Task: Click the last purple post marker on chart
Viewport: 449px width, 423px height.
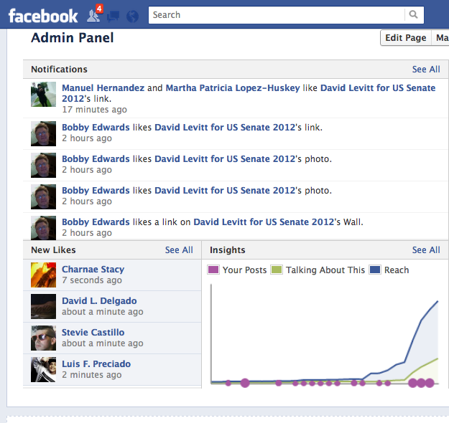Action: [x=430, y=383]
